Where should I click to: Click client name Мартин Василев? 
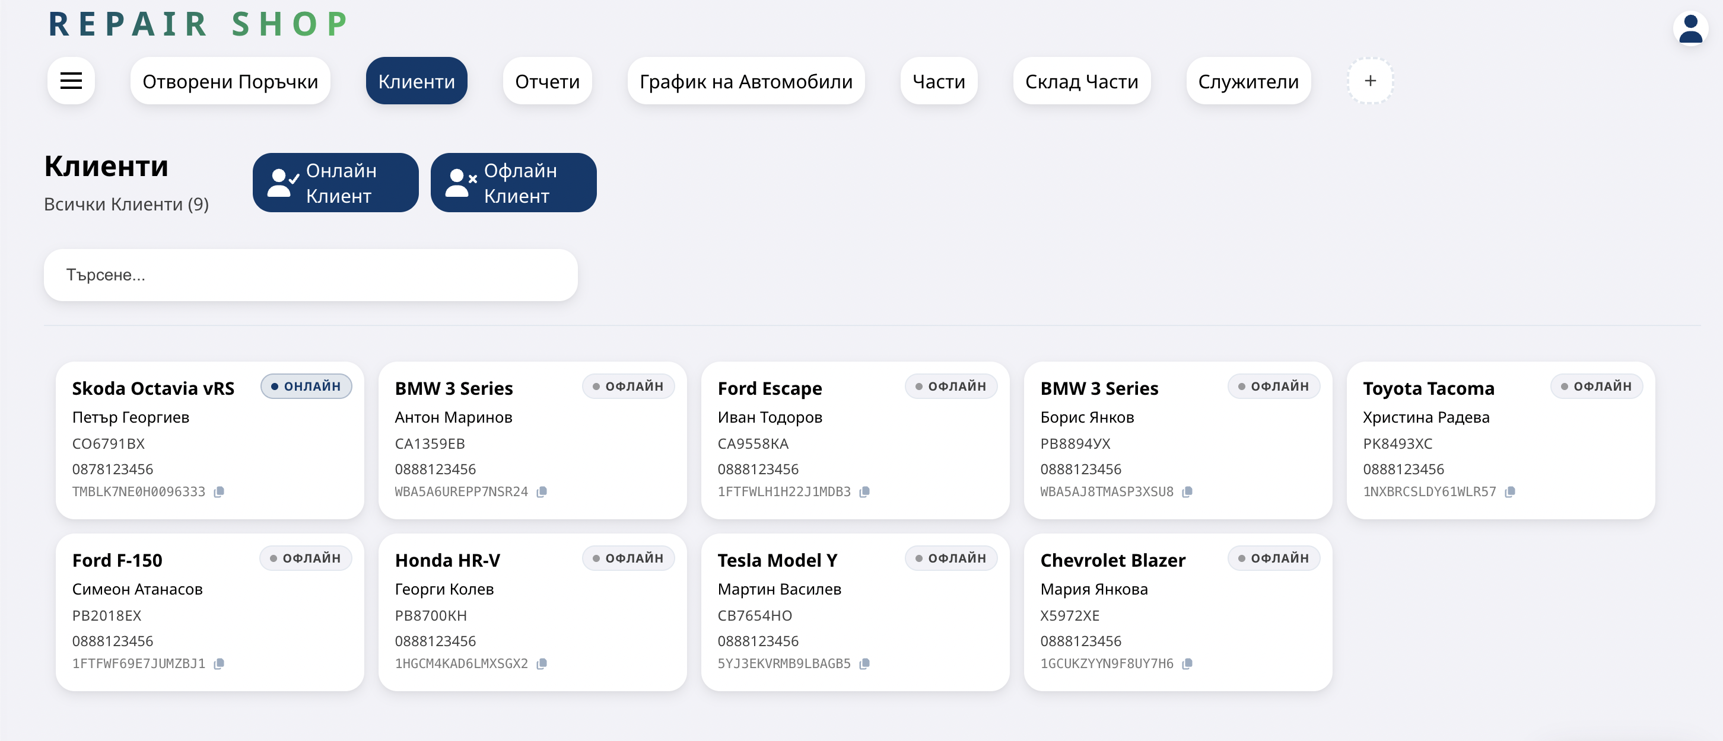[779, 589]
